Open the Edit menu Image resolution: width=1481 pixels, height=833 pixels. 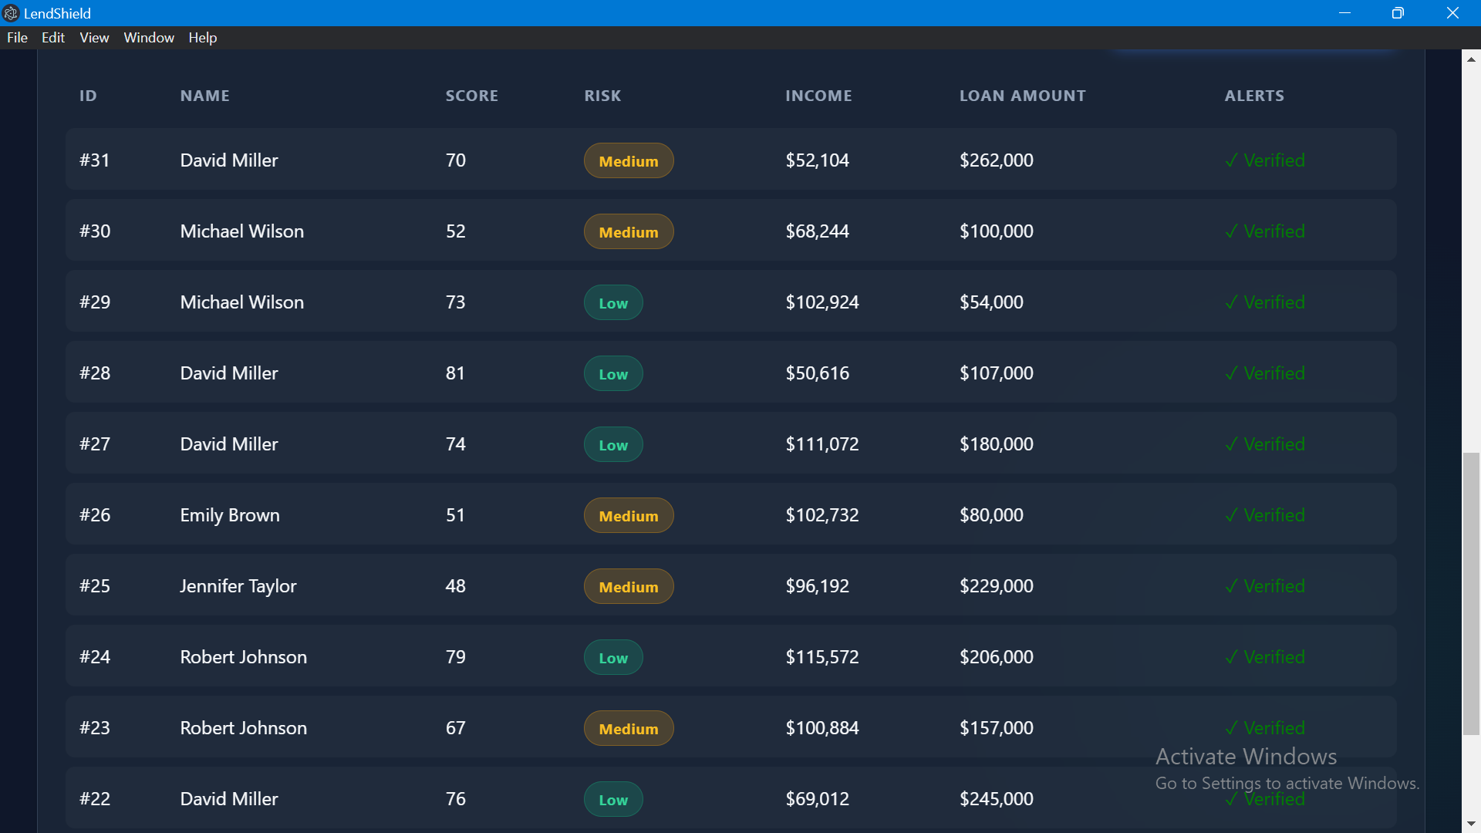coord(52,38)
